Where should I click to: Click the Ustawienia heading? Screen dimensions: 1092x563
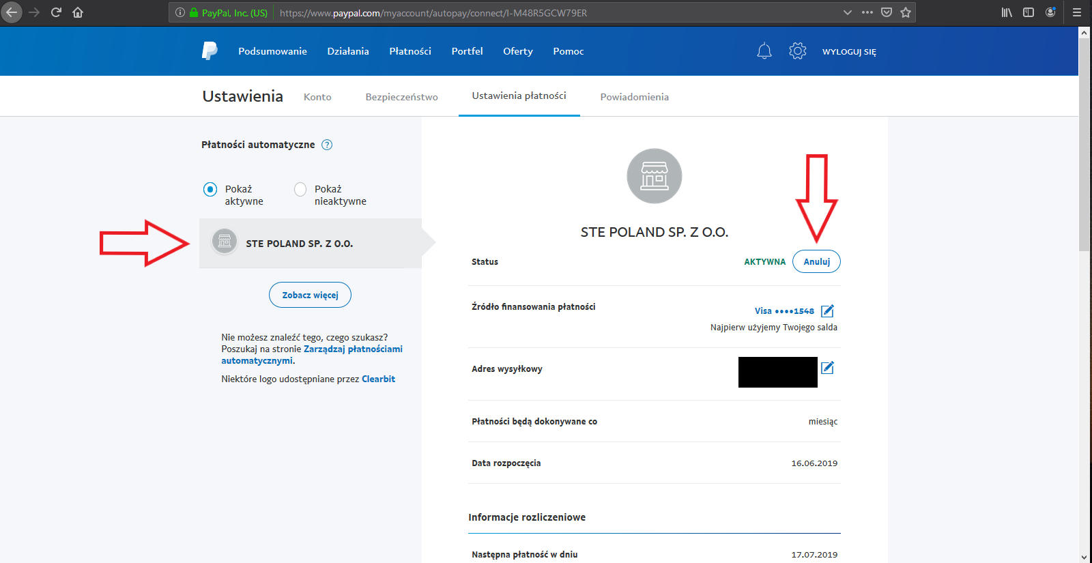tap(242, 96)
